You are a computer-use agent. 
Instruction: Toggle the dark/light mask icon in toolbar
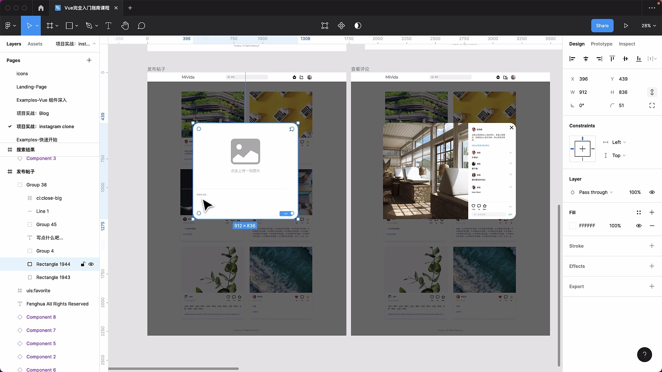point(358,26)
